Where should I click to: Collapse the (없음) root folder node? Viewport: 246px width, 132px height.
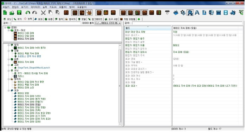pos(5,27)
